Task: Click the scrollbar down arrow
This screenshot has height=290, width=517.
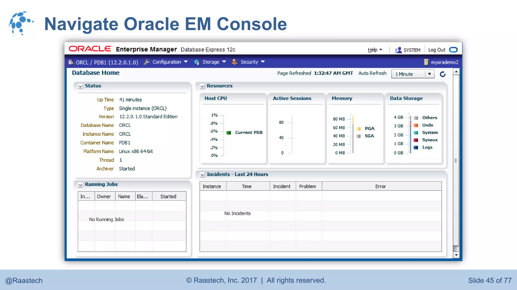Action: coord(456,255)
